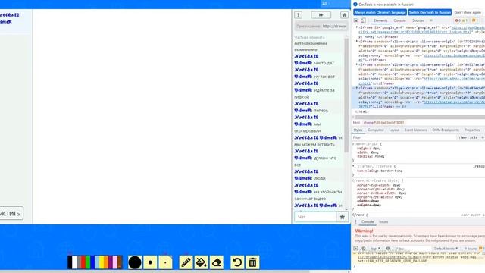This screenshot has height=273, width=485.
Task: Select the Styles tab
Action: (358, 130)
